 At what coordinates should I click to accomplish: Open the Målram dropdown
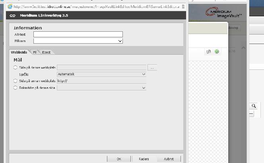78,41
